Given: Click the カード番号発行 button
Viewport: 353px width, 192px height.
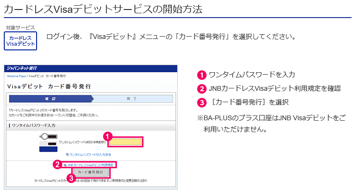Looking at the screenshot, I should (90, 172).
